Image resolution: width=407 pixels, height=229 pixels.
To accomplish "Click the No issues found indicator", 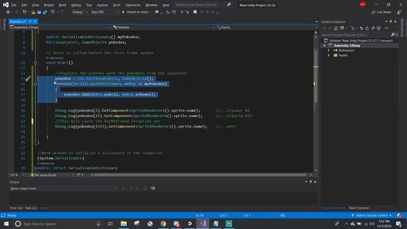I will (x=43, y=175).
